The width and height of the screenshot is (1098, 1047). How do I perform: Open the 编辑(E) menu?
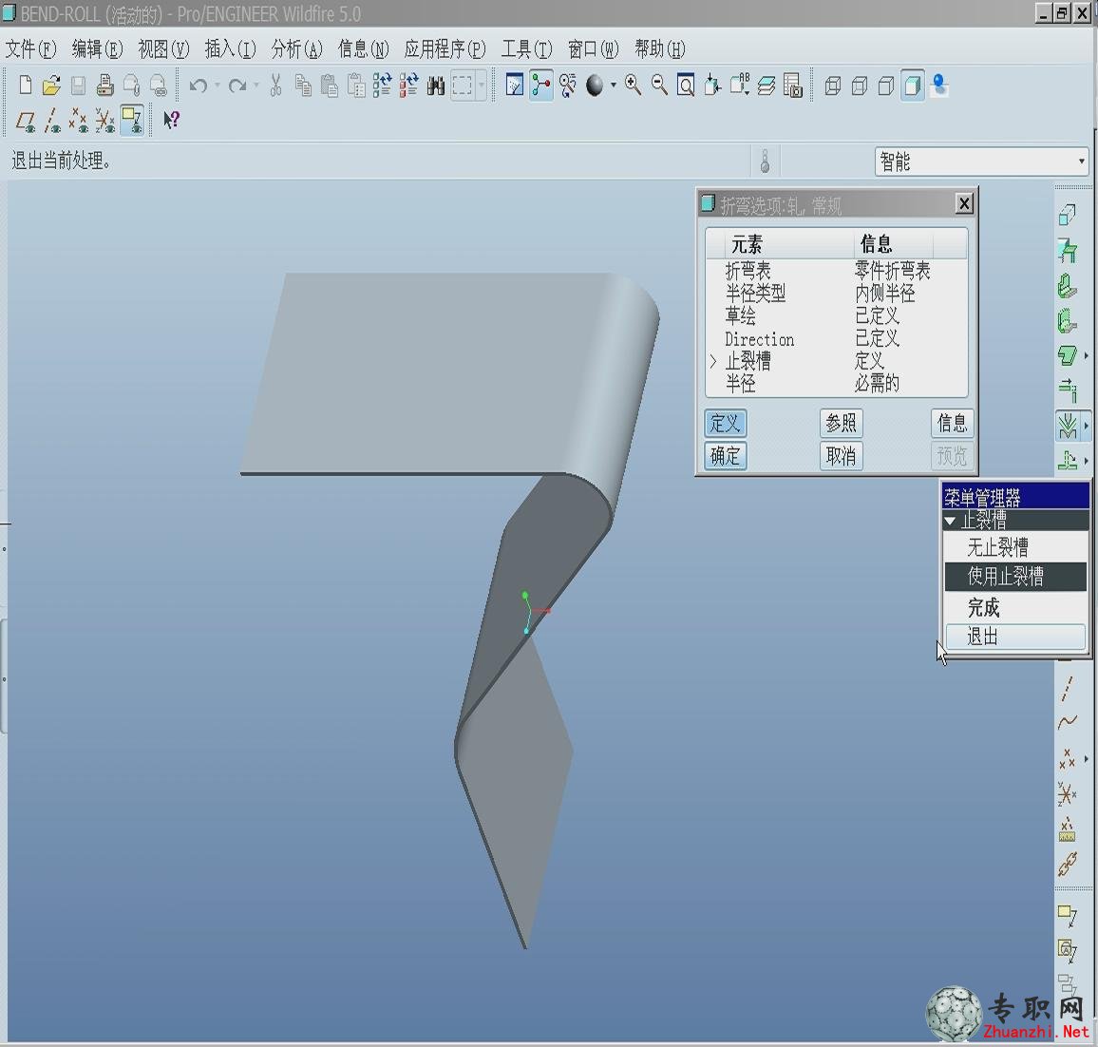pos(97,49)
